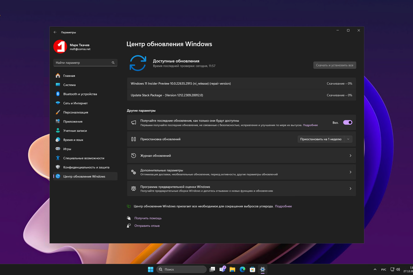Go to Игры in the sidebar
The width and height of the screenshot is (413, 275).
(85, 149)
